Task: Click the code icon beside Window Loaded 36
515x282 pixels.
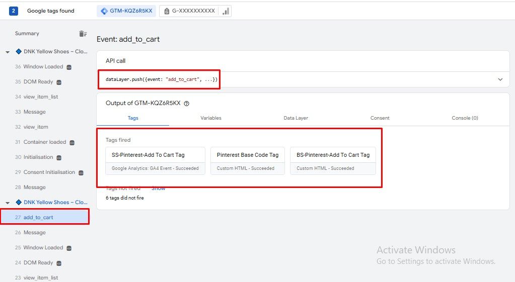Action: coord(69,67)
